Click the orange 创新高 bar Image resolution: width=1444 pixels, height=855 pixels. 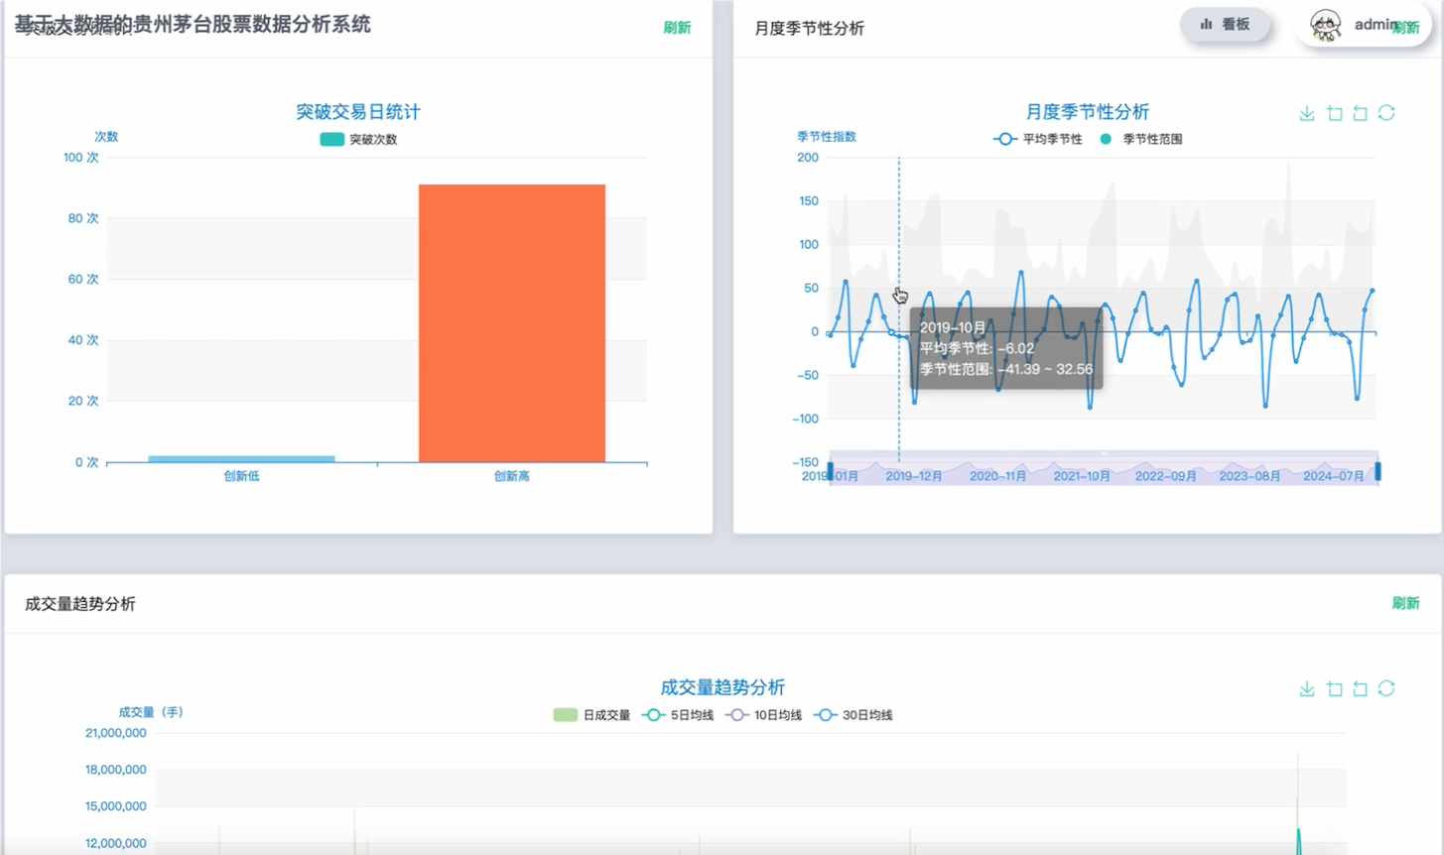tap(512, 323)
